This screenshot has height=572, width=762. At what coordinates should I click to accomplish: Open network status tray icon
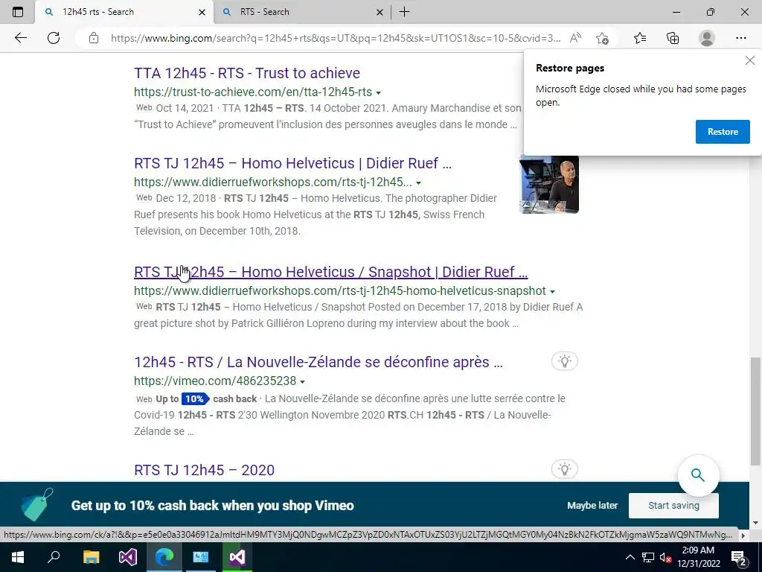[648, 557]
